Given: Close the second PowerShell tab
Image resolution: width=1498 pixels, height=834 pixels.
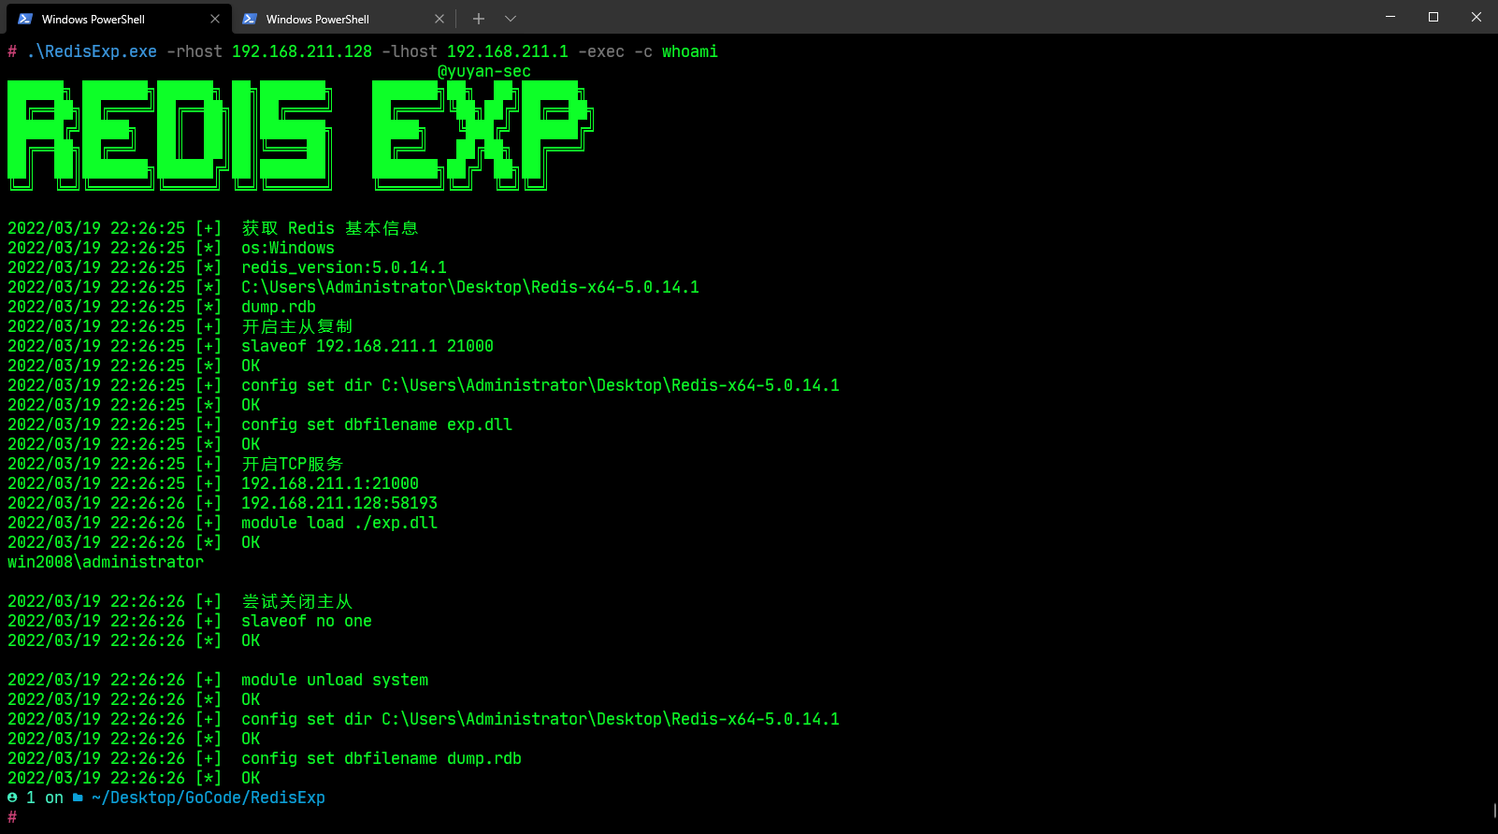Looking at the screenshot, I should coord(439,19).
